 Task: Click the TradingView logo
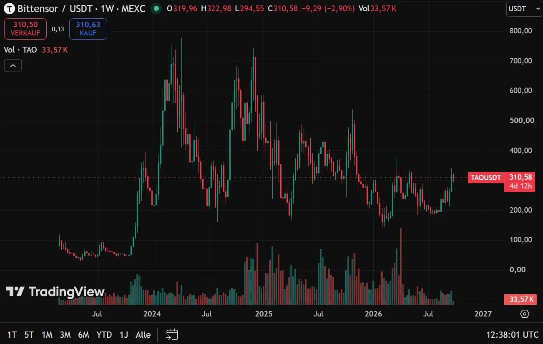tap(55, 291)
